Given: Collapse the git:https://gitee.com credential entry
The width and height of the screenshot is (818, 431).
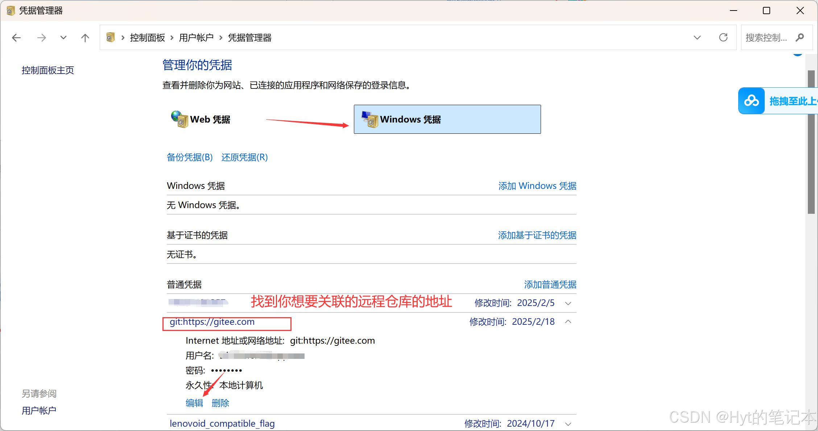Looking at the screenshot, I should (x=568, y=322).
